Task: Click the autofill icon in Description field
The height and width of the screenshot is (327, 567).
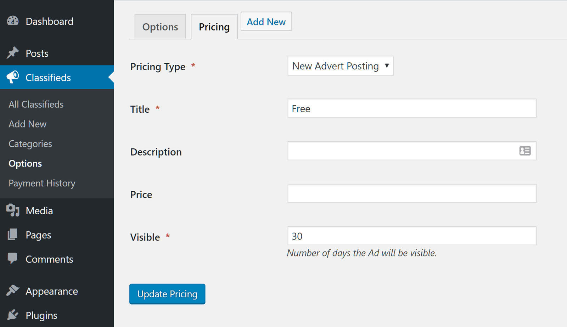Action: tap(525, 151)
